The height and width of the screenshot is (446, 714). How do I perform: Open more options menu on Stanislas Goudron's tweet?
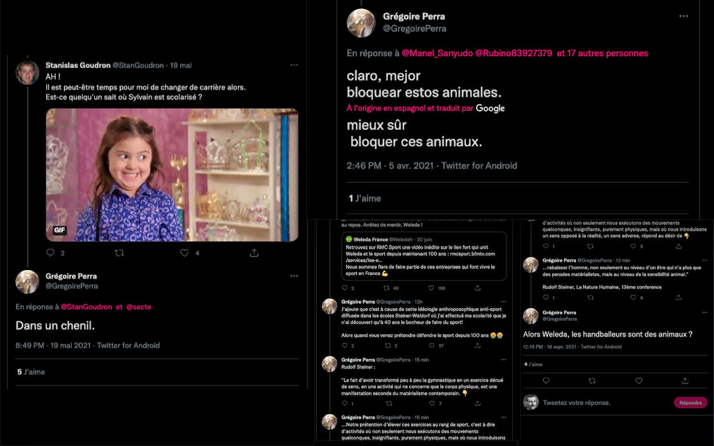pyautogui.click(x=294, y=65)
